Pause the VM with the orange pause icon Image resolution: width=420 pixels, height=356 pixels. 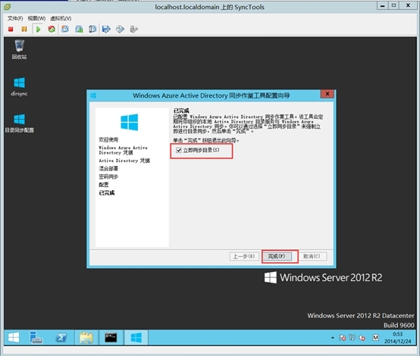tap(24, 29)
